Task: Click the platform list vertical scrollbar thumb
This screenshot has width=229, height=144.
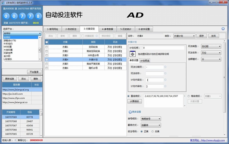Action: (x=40, y=50)
